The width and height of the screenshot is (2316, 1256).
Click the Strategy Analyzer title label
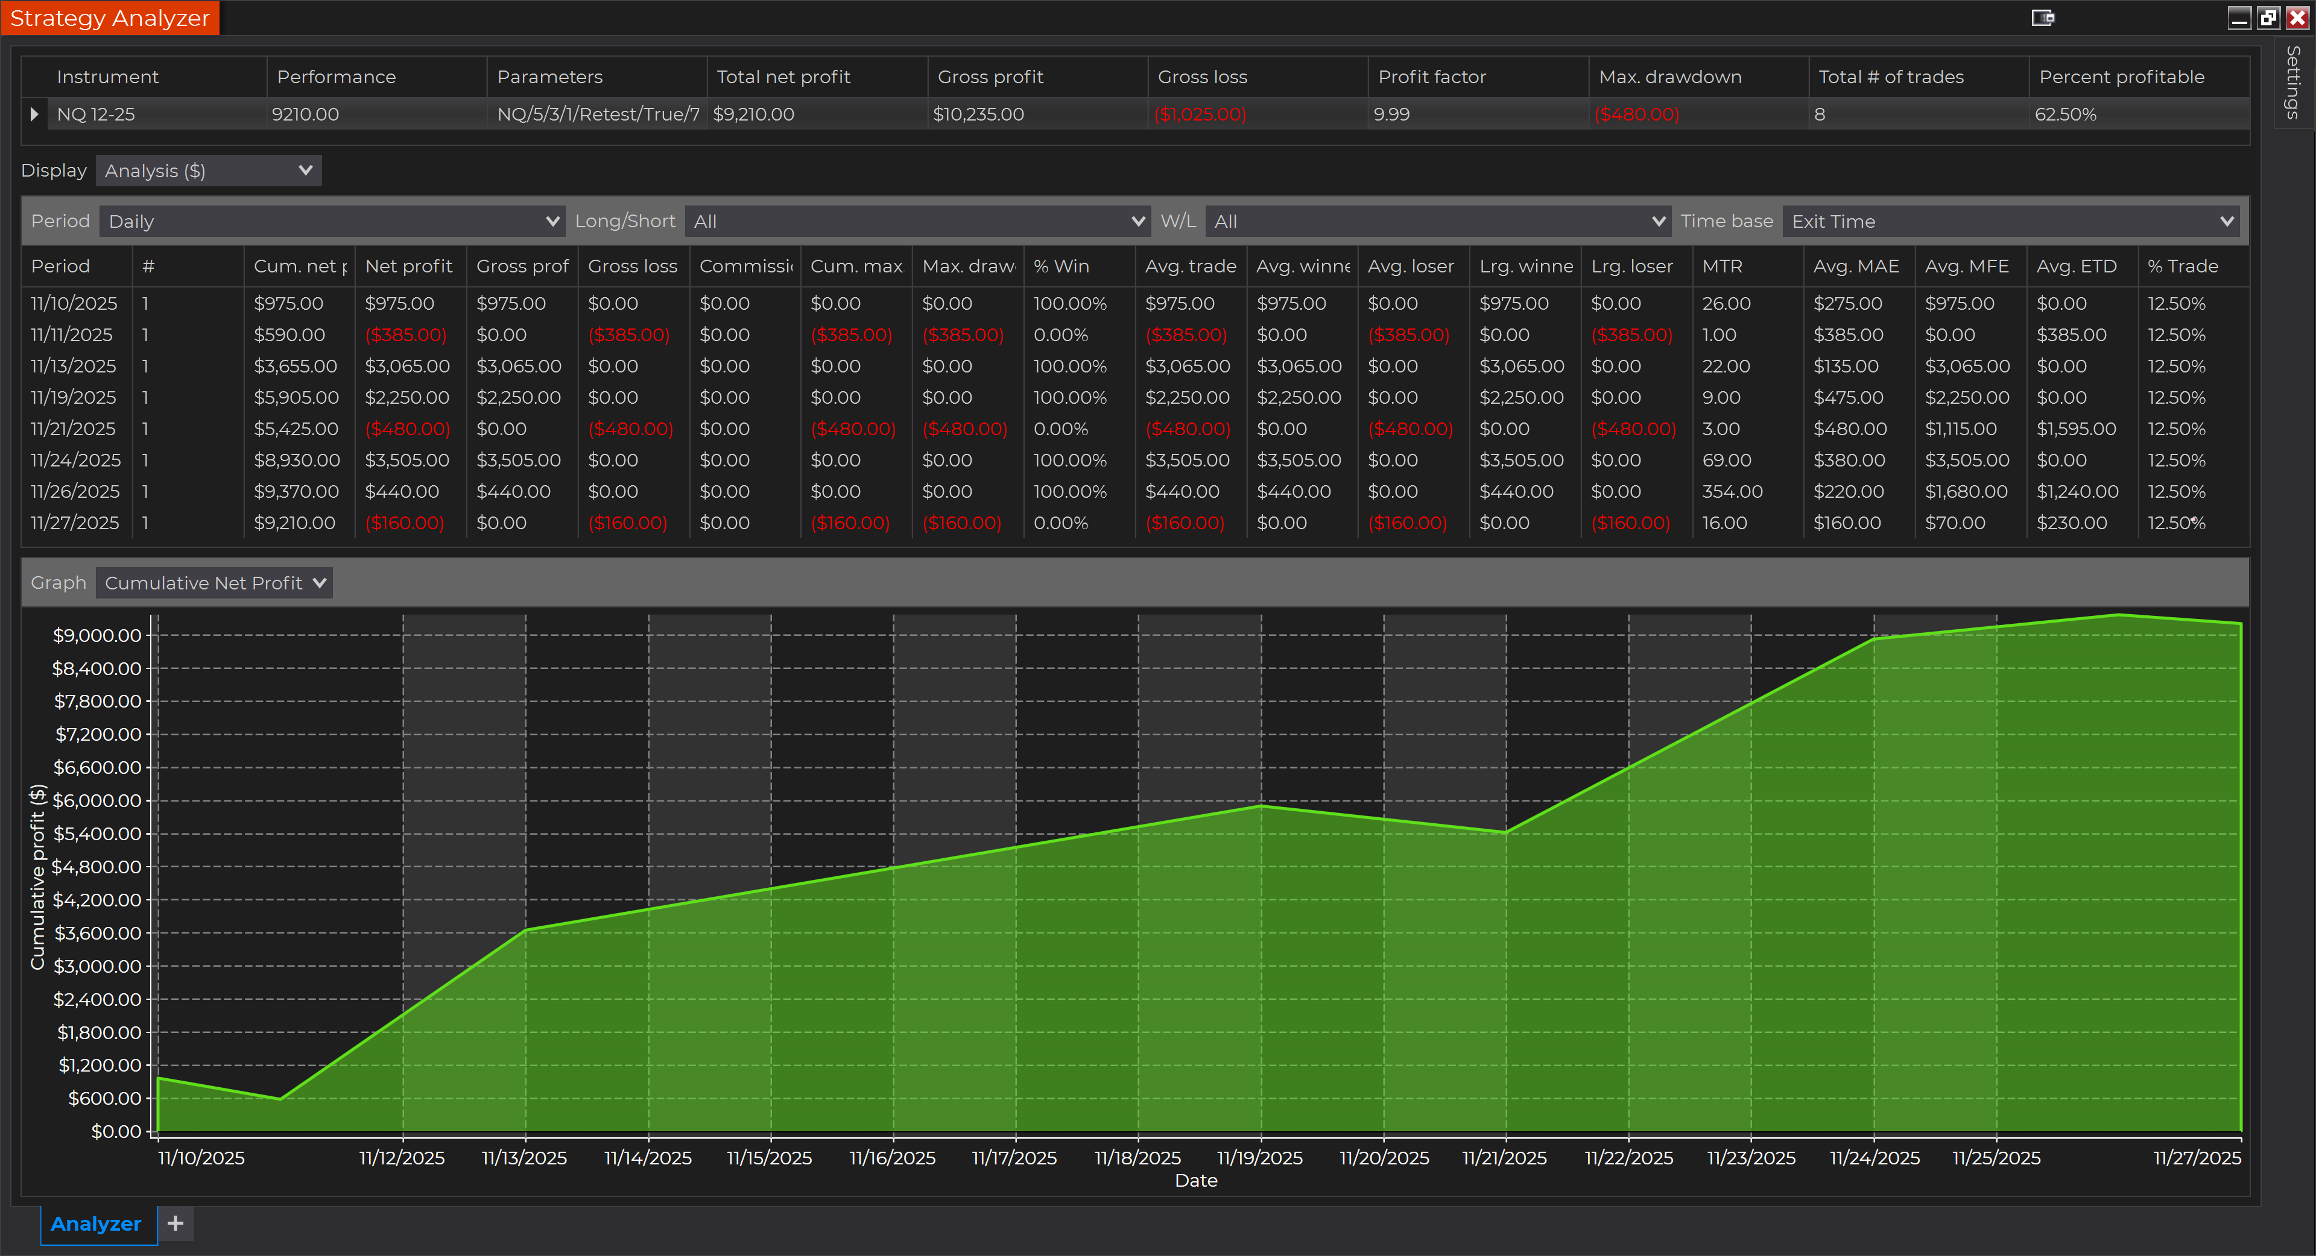click(x=110, y=17)
